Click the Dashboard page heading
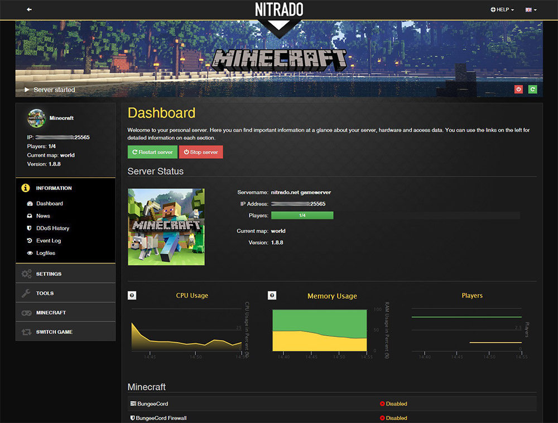 coord(162,113)
